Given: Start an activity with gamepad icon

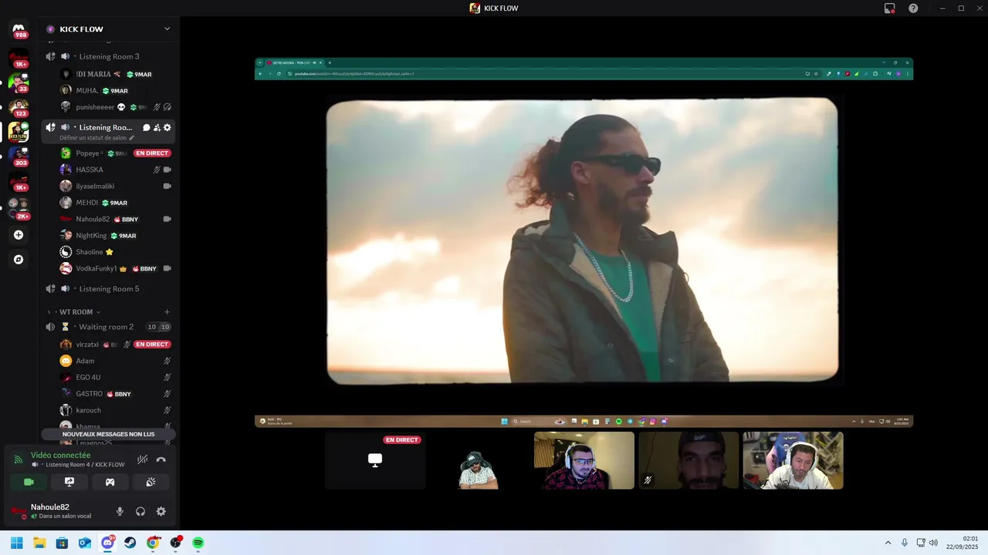Looking at the screenshot, I should [110, 482].
